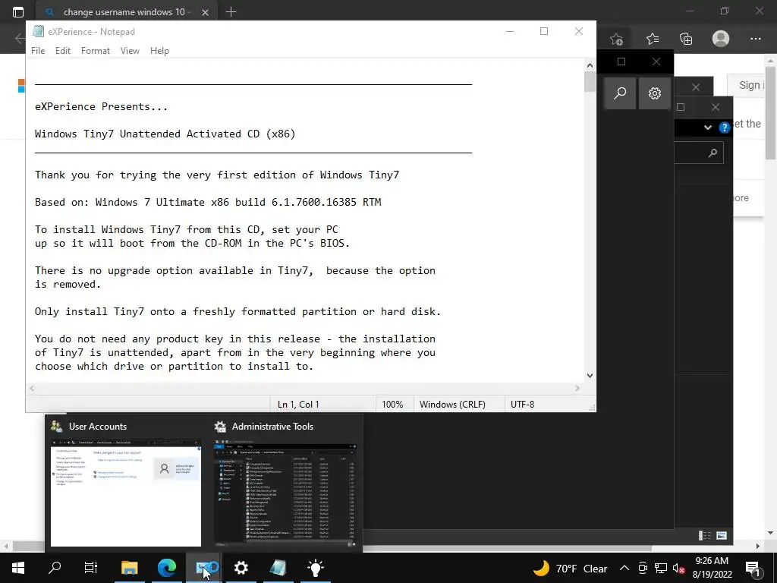The image size is (777, 583).
Task: Open taskbar Search magnifier
Action: pos(55,568)
